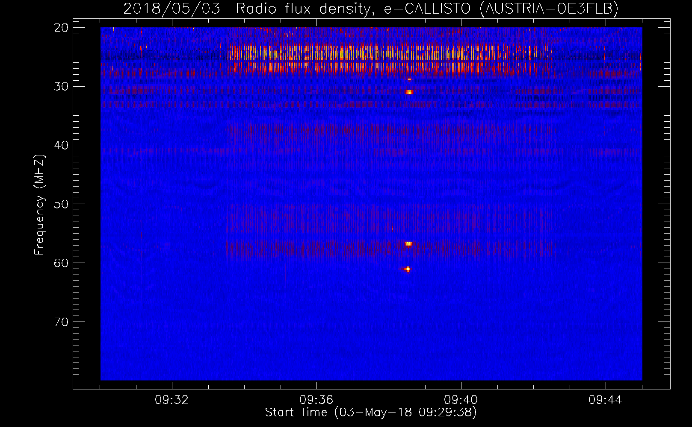This screenshot has height=427, width=692.
Task: Click the 50 MHz frequency tick label
Action: click(62, 204)
